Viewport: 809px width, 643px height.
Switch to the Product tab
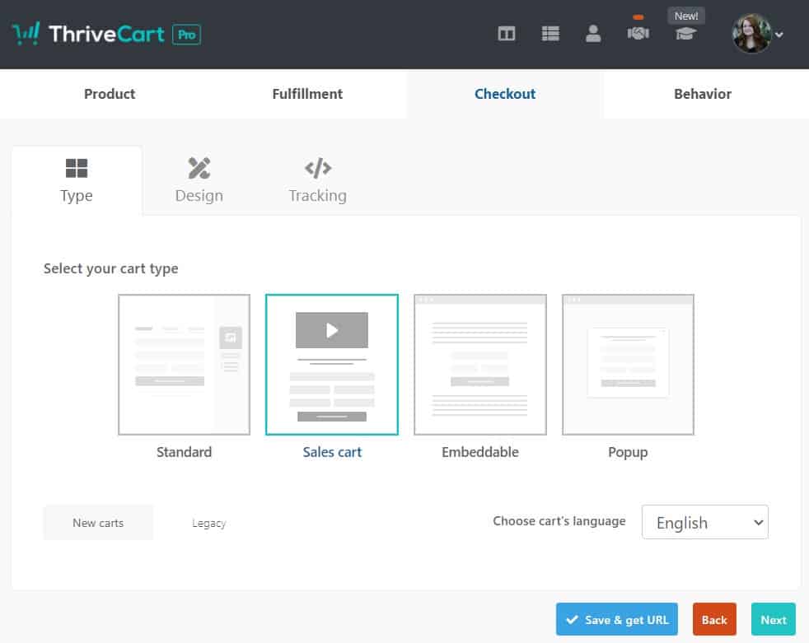(110, 94)
